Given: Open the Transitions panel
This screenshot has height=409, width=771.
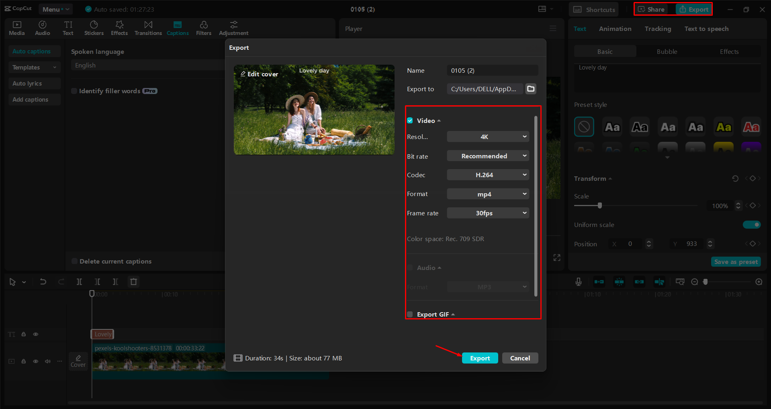Looking at the screenshot, I should 148,28.
